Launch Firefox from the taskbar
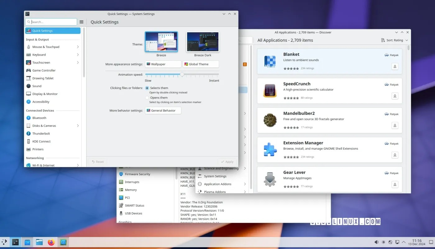Image resolution: width=435 pixels, height=249 pixels. pos(51,242)
